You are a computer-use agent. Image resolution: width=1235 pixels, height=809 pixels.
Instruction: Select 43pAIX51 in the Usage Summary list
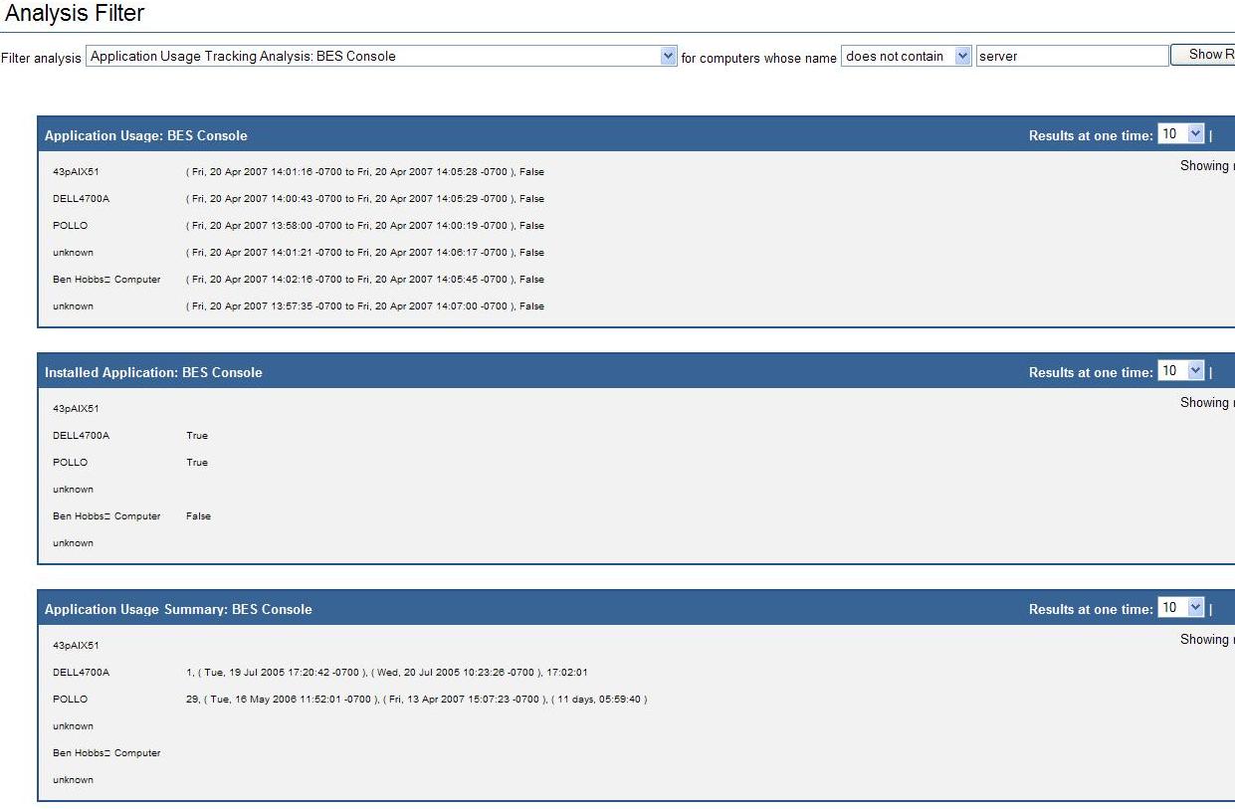(x=76, y=646)
